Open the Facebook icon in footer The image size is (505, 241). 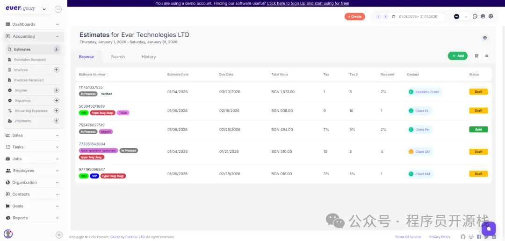[479, 237]
